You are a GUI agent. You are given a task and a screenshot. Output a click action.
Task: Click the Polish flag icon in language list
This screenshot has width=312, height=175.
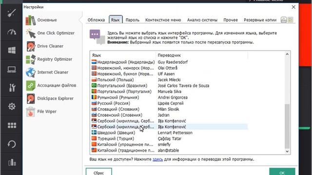[94, 80]
